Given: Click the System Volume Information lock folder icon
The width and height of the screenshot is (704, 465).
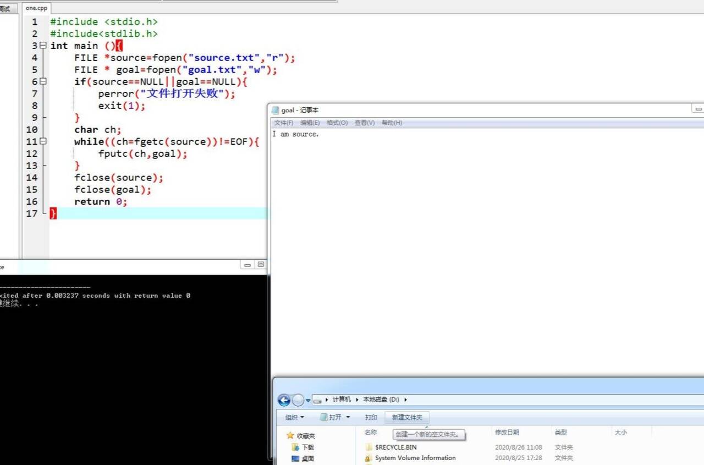Looking at the screenshot, I should [x=368, y=458].
